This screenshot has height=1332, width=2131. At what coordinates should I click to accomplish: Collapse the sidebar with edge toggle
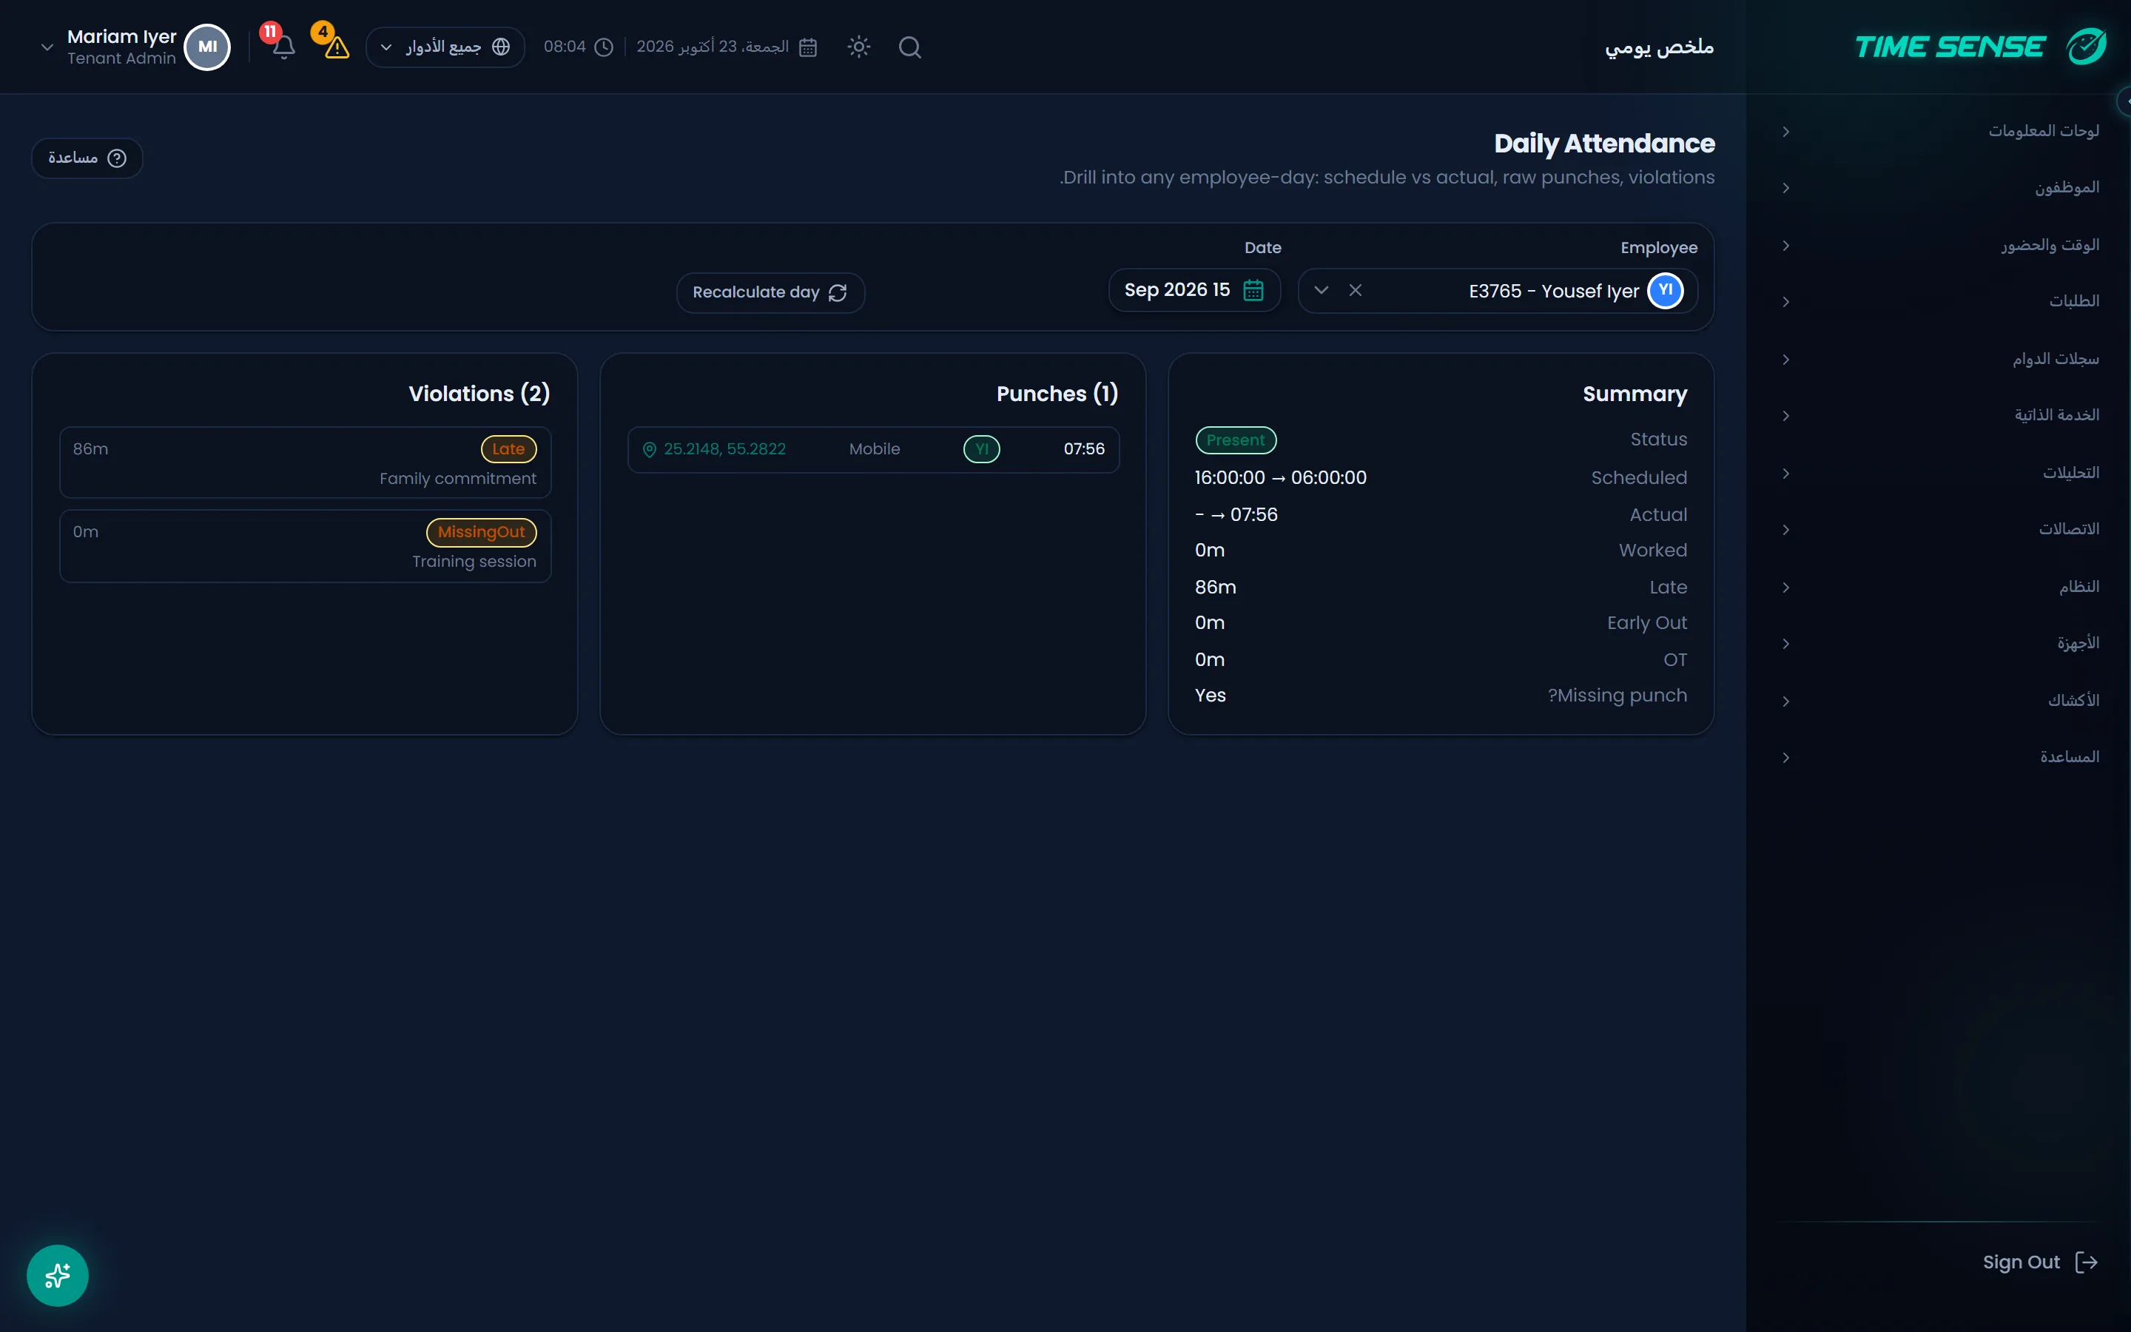[2124, 101]
